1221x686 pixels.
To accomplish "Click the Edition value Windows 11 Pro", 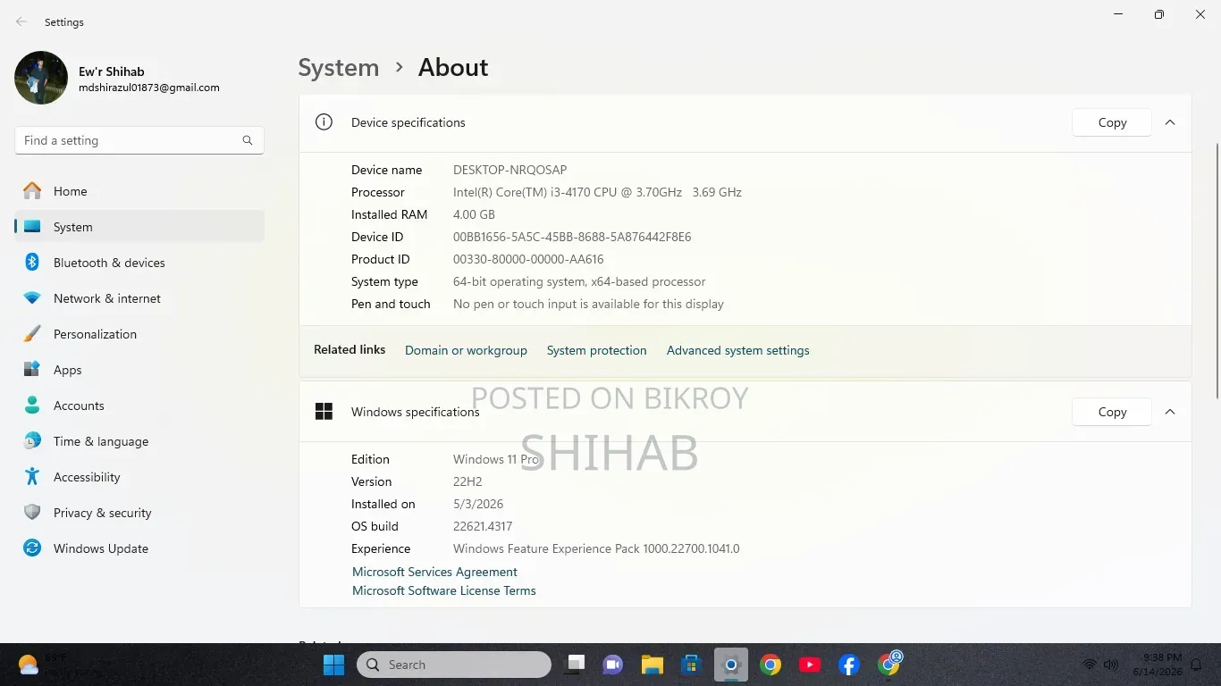I will point(496,459).
